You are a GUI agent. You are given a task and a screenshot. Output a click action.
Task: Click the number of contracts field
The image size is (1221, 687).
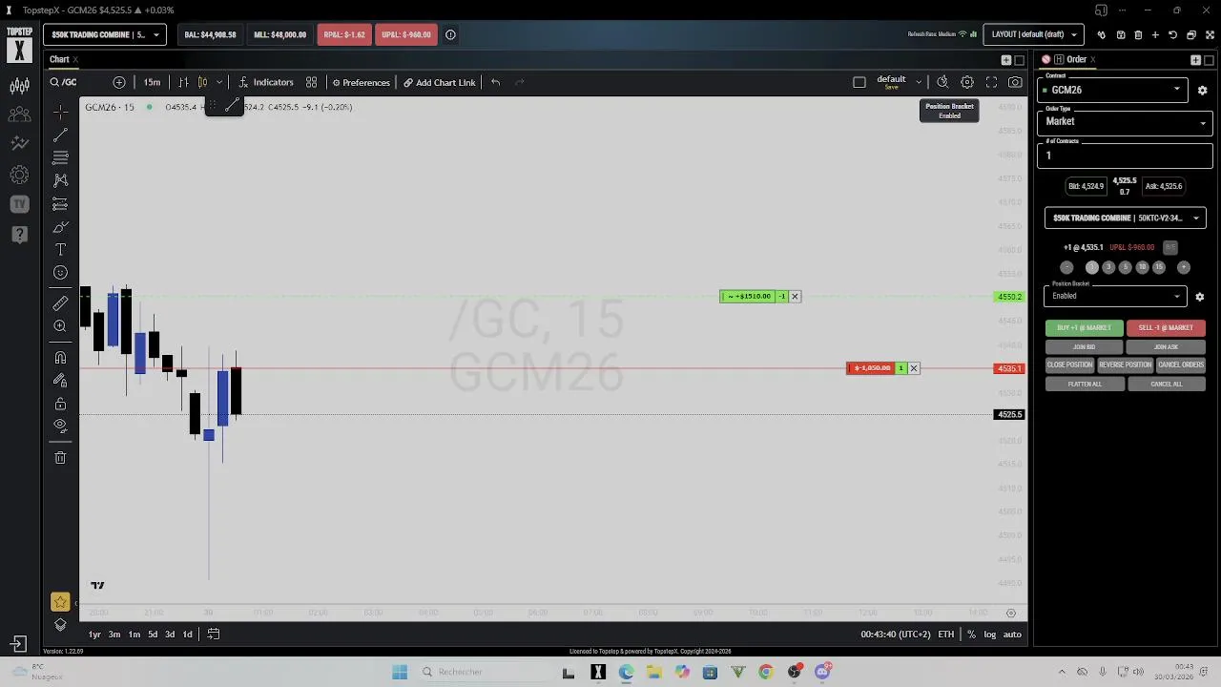1125,156
